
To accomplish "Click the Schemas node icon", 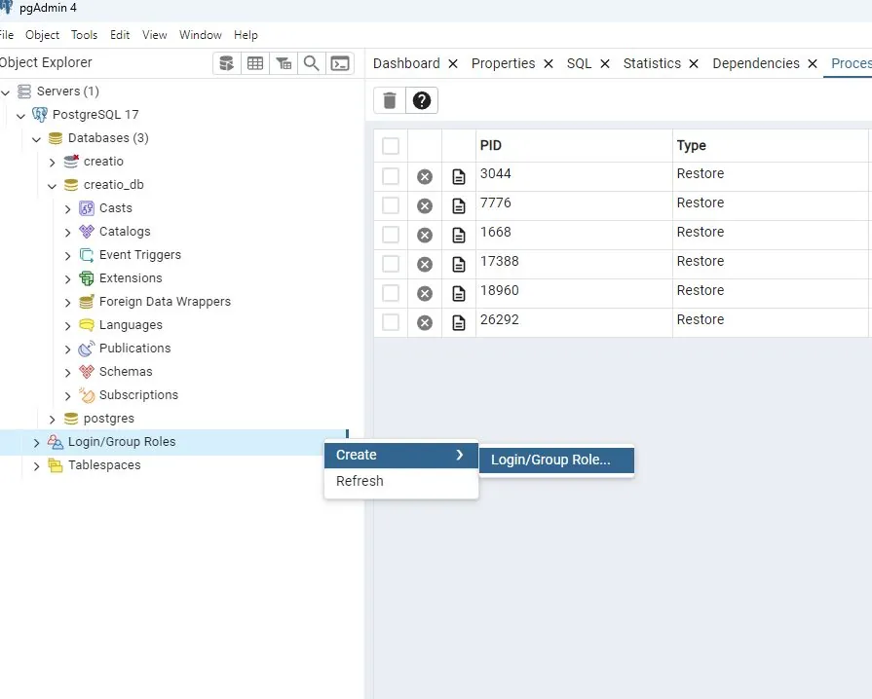I will coord(87,372).
